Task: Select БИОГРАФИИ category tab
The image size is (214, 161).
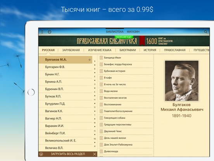Action: pyautogui.click(x=128, y=50)
